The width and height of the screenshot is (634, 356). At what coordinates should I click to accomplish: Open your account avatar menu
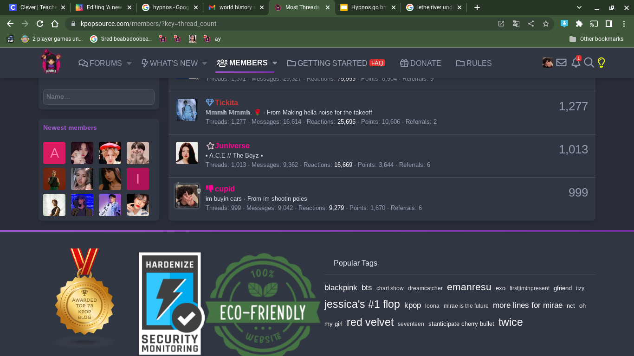click(x=548, y=63)
